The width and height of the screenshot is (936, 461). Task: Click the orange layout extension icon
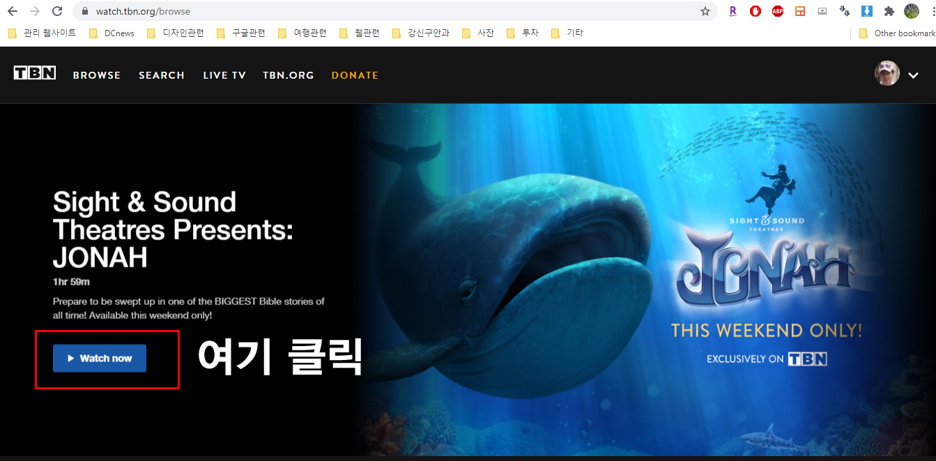(800, 11)
